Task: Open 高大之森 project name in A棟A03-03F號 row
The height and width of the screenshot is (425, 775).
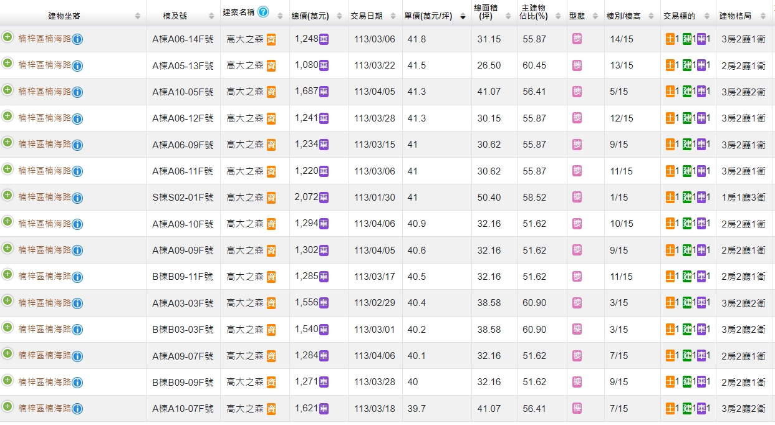Action: coord(245,303)
